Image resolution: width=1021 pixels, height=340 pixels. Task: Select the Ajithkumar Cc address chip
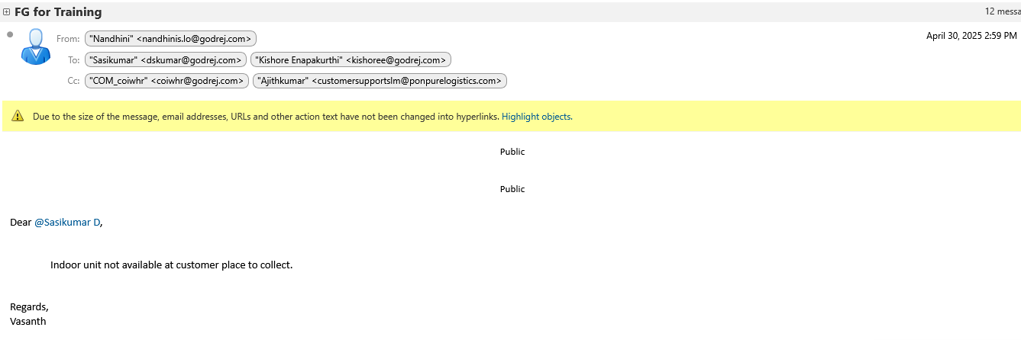380,81
